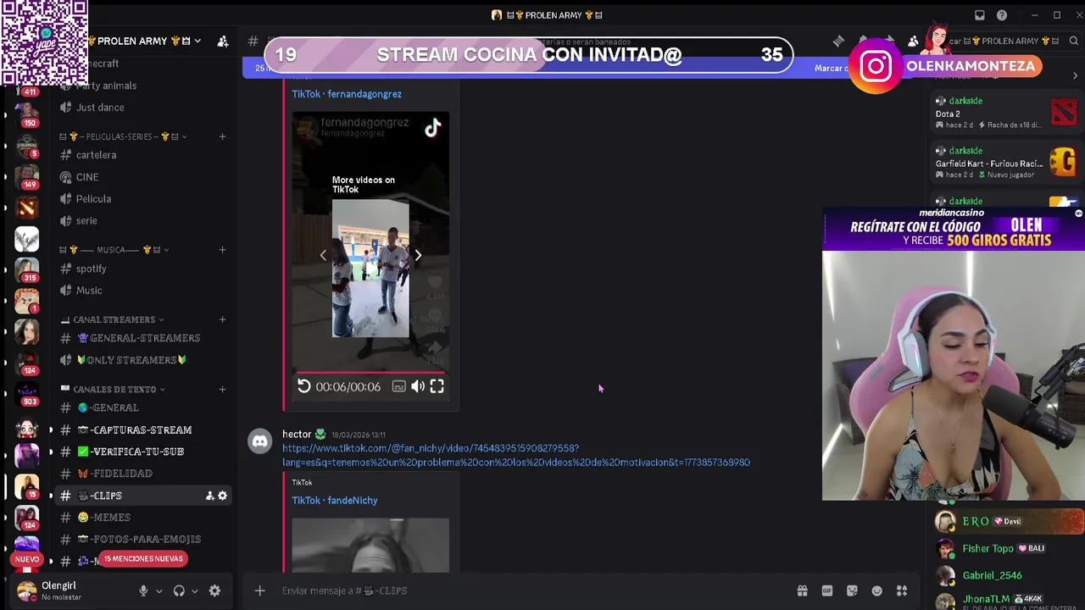Viewport: 1085px width, 610px height.
Task: Open headphone output options chevron
Action: [194, 591]
